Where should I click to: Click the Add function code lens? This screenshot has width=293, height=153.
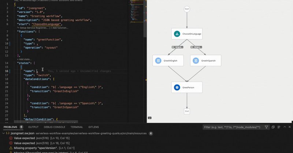(59, 28)
